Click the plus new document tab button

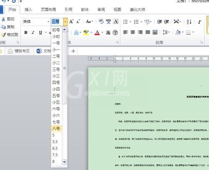(73, 51)
